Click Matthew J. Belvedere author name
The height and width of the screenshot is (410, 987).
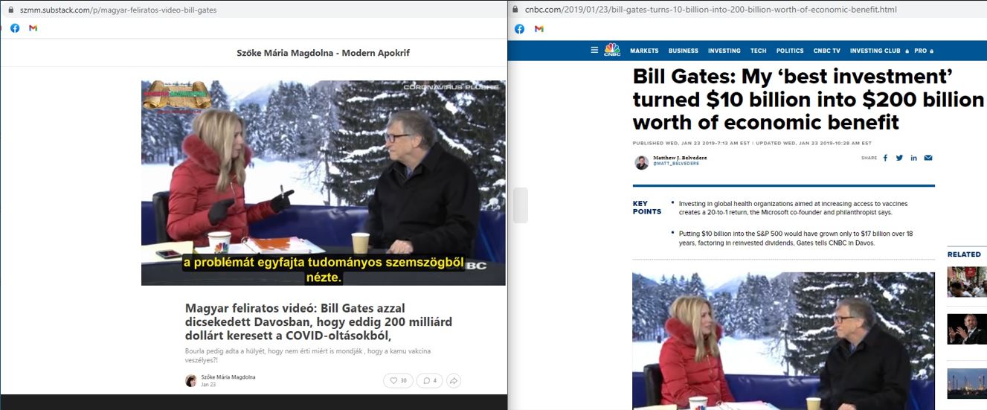pos(680,158)
